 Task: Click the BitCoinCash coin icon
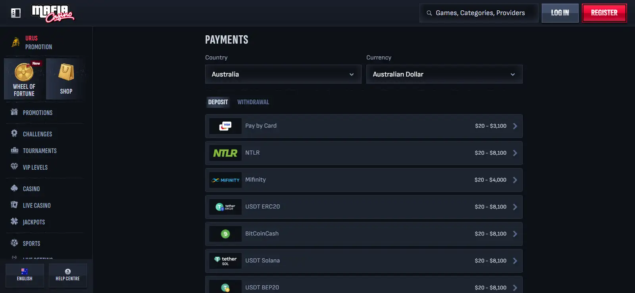pos(225,234)
